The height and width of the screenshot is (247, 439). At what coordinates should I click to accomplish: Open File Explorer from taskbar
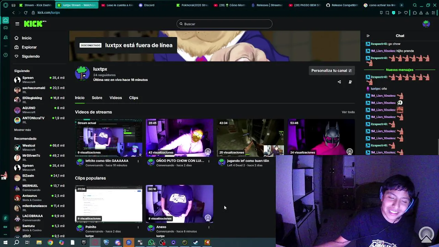click(39, 243)
